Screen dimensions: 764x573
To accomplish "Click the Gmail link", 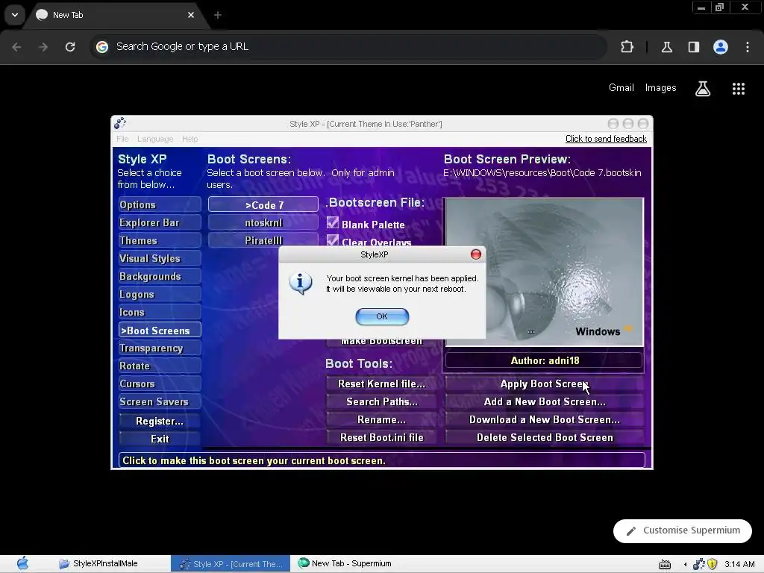I will [x=621, y=88].
